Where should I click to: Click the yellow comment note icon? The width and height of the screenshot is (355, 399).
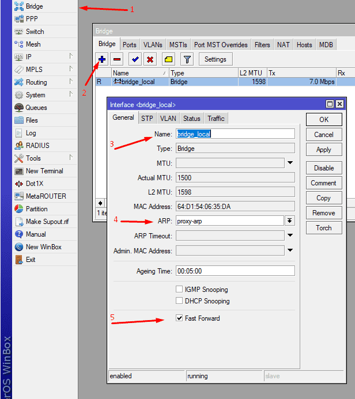[x=168, y=59]
